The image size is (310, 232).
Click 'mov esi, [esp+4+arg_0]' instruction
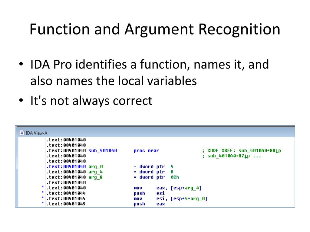pyautogui.click(x=170, y=199)
